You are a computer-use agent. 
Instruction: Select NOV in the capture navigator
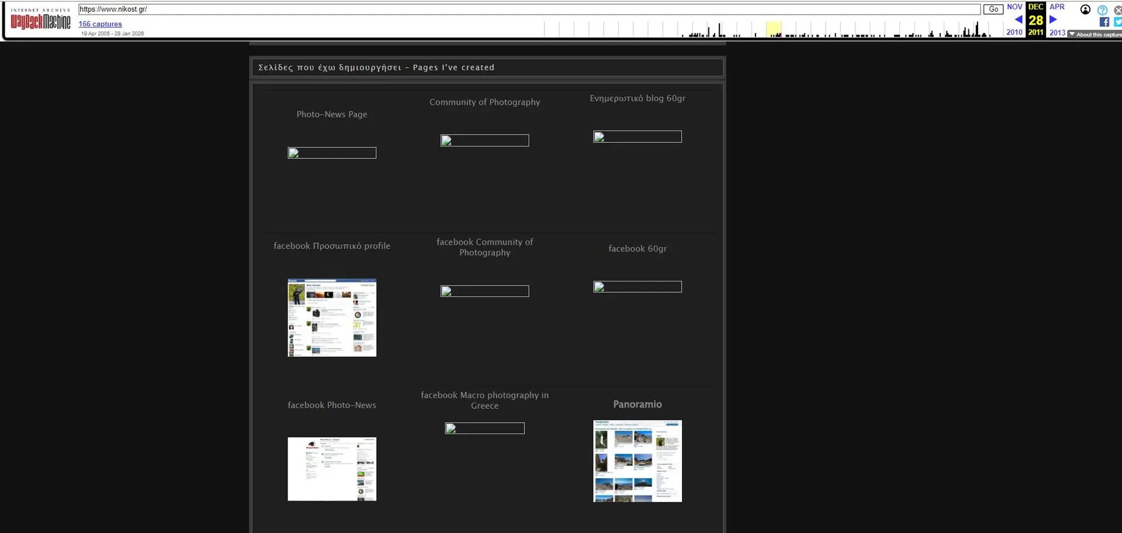click(1014, 7)
